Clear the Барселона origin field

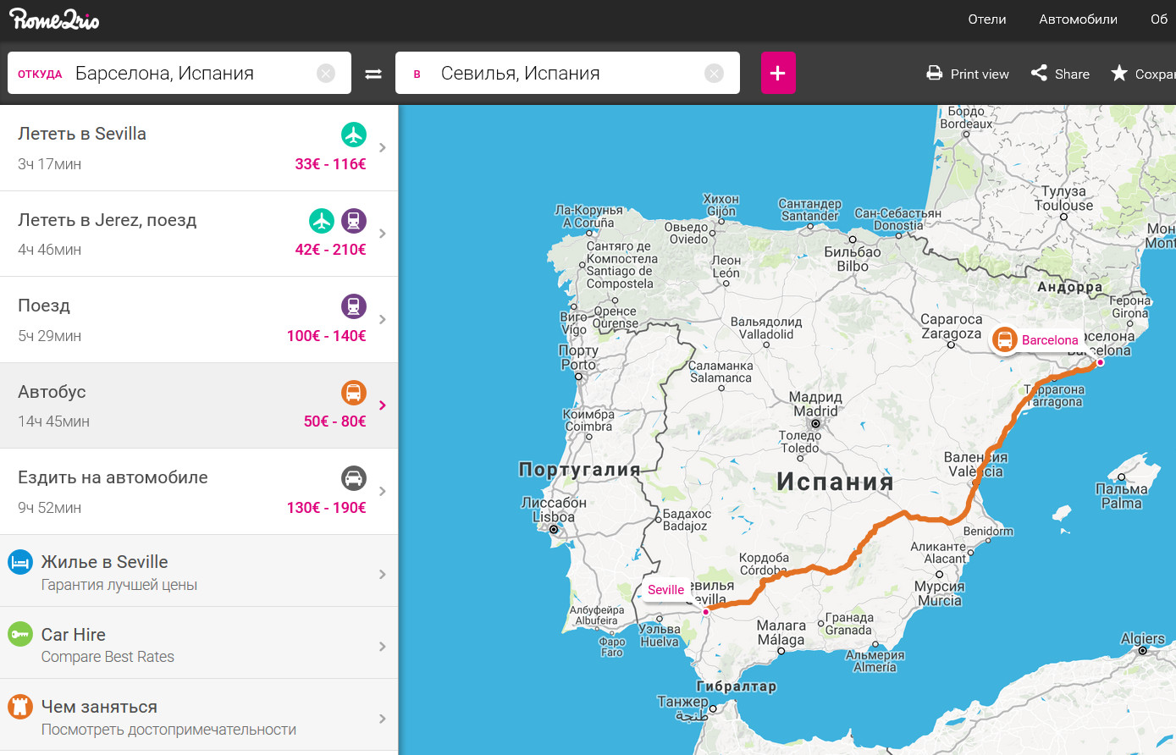click(326, 74)
